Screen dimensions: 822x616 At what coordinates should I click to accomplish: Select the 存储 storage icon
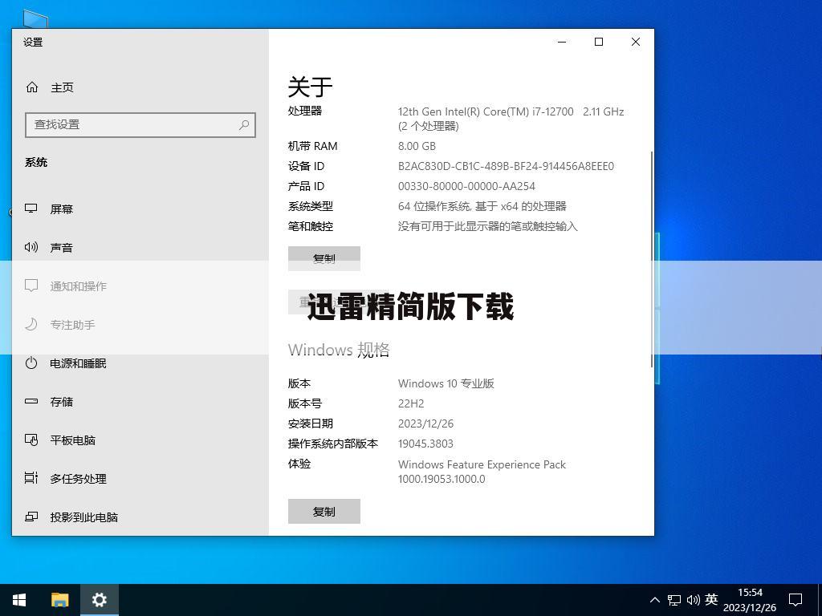tap(31, 401)
